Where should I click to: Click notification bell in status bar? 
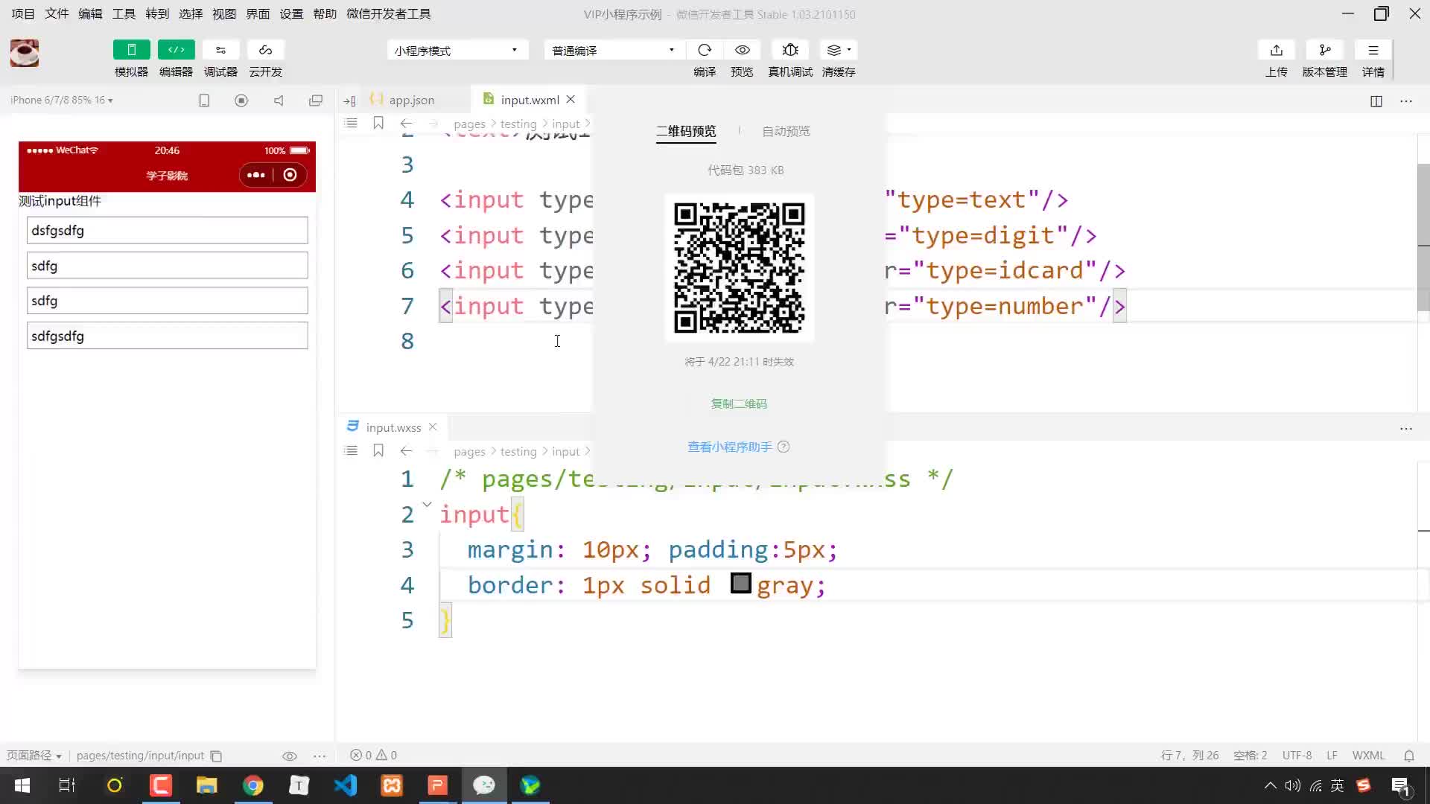tap(1409, 756)
